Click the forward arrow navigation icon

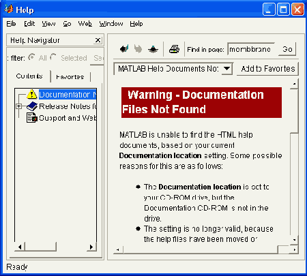click(x=138, y=48)
